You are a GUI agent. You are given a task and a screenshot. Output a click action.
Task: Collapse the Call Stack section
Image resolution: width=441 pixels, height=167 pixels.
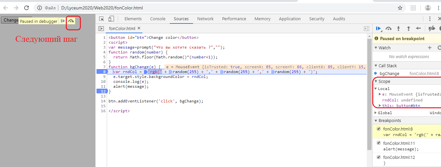pos(376,66)
